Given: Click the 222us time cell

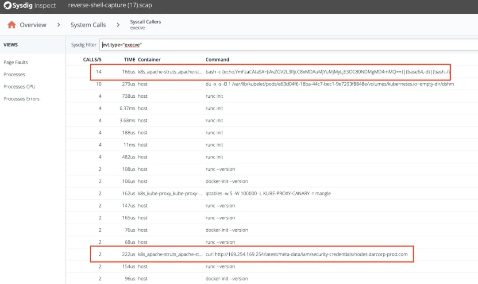Looking at the screenshot, I should pos(129,254).
